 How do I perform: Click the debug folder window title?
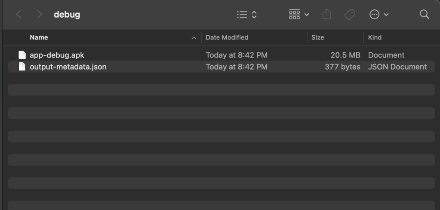67,15
